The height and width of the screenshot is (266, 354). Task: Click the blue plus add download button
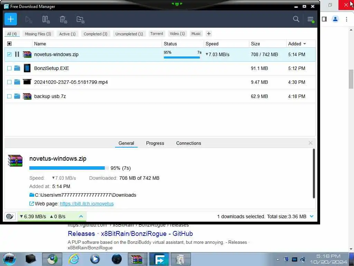pos(11,19)
